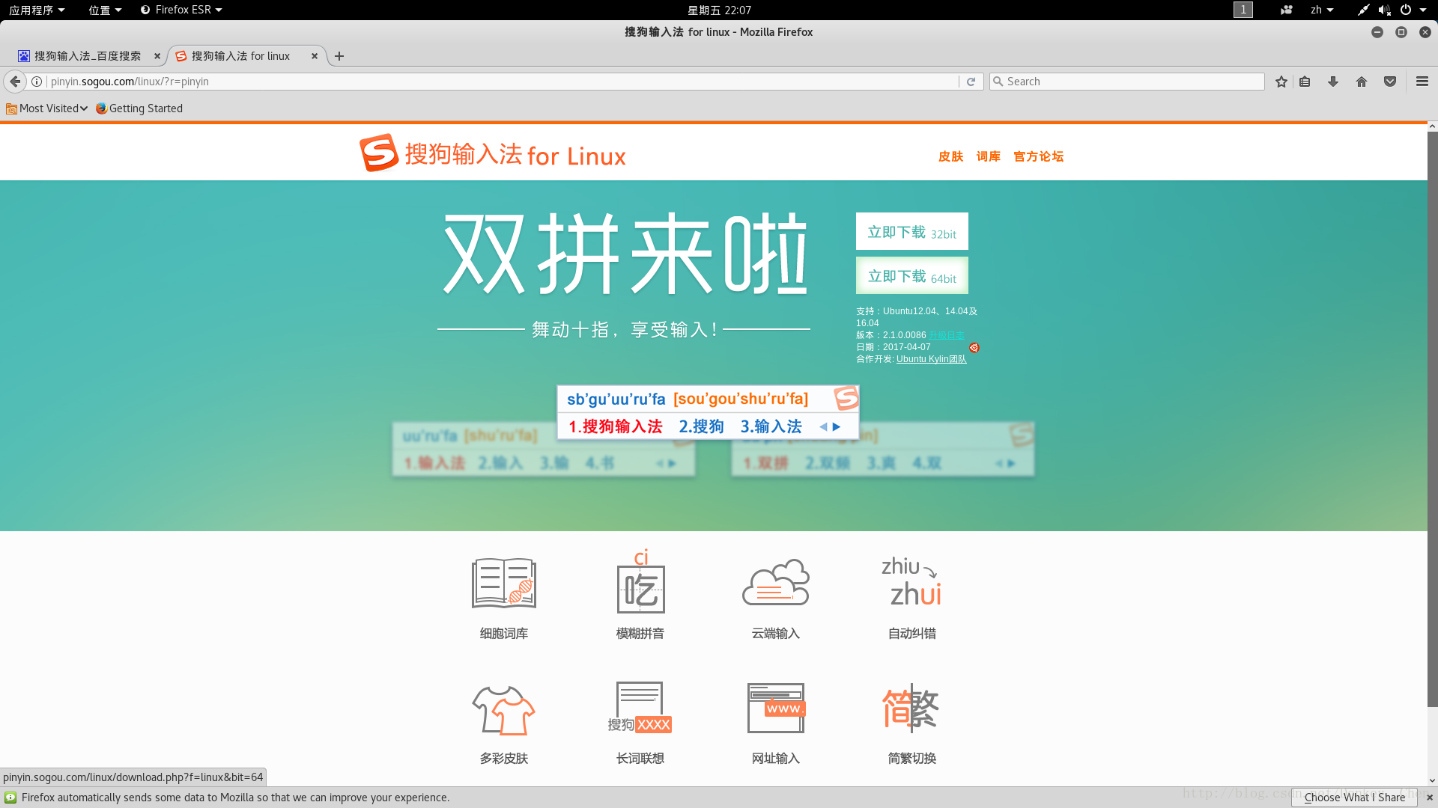Image resolution: width=1438 pixels, height=808 pixels.
Task: Open the 升级日志 changelog link
Action: click(x=947, y=335)
